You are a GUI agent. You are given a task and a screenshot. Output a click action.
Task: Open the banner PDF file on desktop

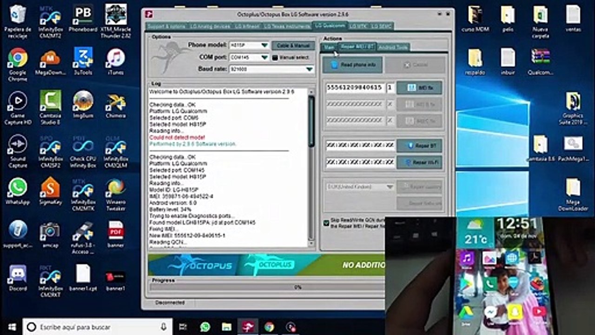point(116,234)
